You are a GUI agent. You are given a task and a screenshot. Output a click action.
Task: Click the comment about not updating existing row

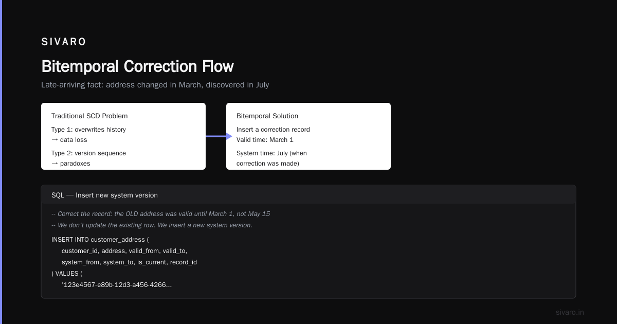pyautogui.click(x=152, y=225)
